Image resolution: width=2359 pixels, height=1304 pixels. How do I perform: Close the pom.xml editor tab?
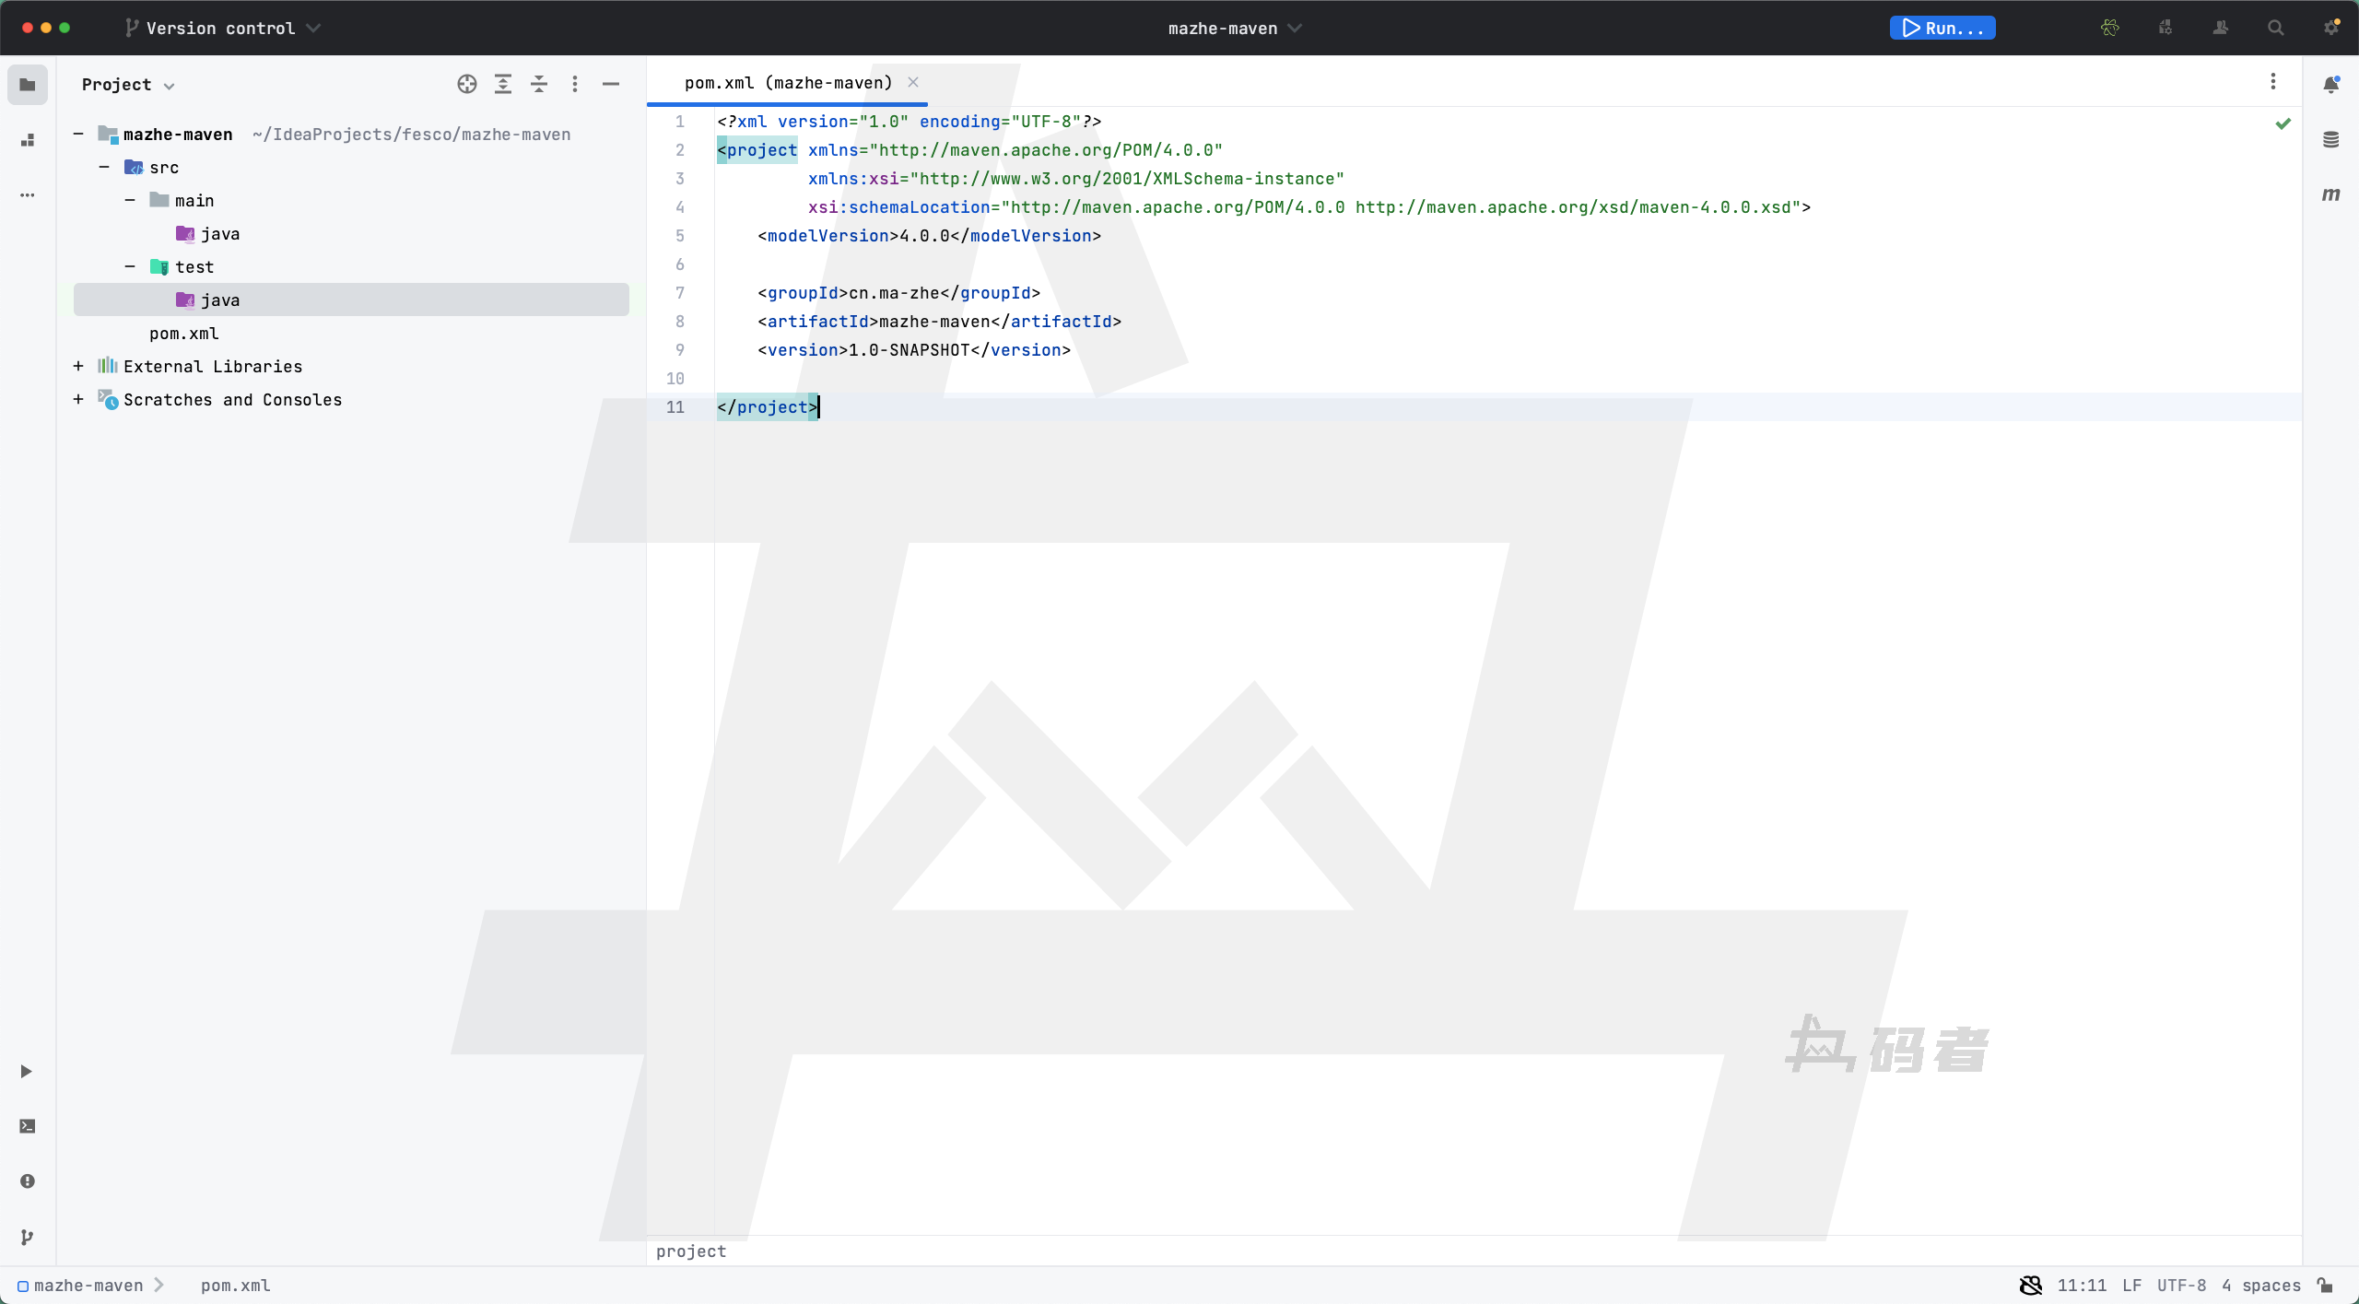point(913,82)
